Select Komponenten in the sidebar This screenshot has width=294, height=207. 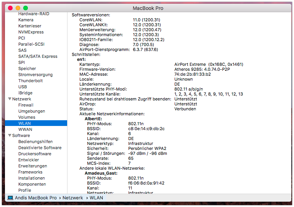tap(32, 184)
